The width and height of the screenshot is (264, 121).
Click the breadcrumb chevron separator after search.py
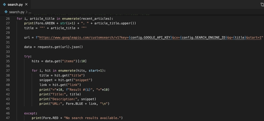(x=26, y=12)
